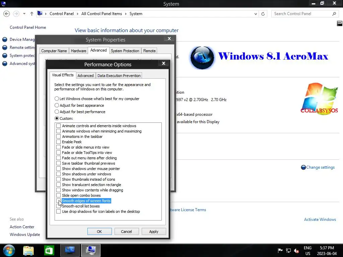Check Show translucent selection rectangle
The width and height of the screenshot is (343, 257).
point(58,185)
